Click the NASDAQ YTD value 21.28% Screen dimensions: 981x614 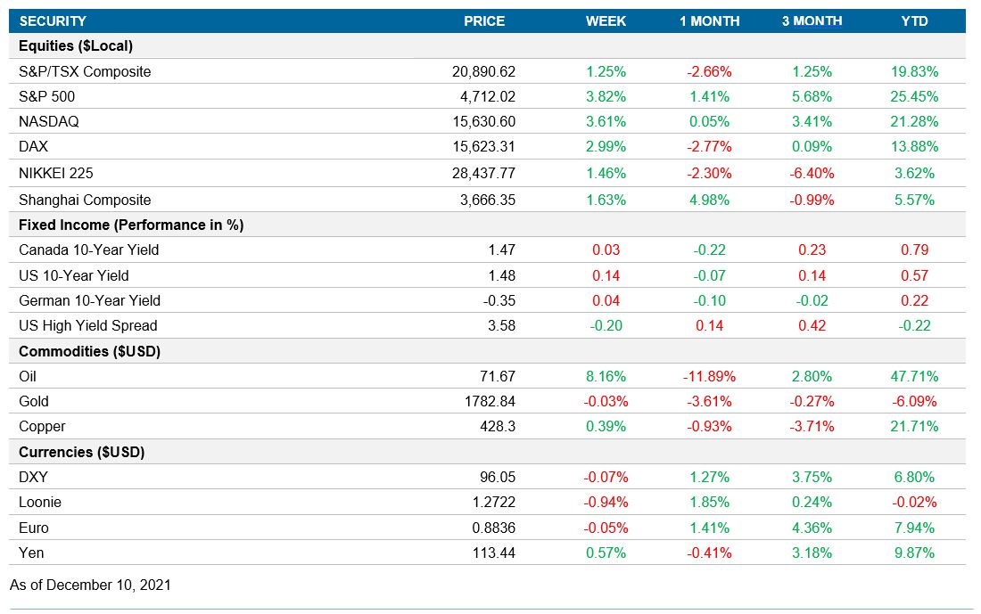(x=915, y=121)
